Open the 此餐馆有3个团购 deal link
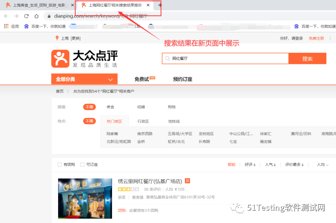 (144, 210)
